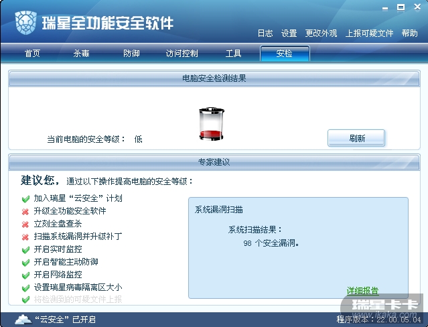
Task: Click the Rising lion shield logo
Action: coord(26,23)
